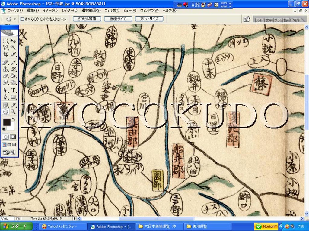309x231 pixels.
Task: Activate the Eraser tool
Action: [x=5, y=75]
